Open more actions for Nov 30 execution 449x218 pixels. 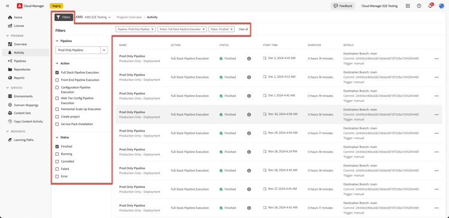(436, 114)
